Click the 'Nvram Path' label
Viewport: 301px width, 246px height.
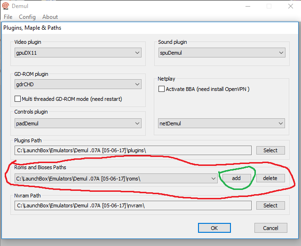pyautogui.click(x=27, y=196)
